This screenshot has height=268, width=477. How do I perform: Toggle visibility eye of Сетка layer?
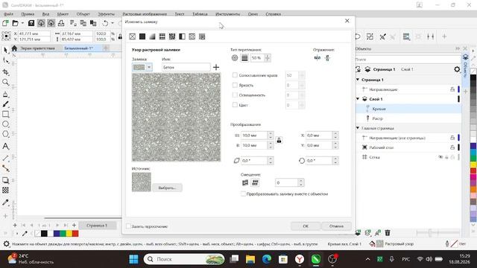tap(440, 157)
